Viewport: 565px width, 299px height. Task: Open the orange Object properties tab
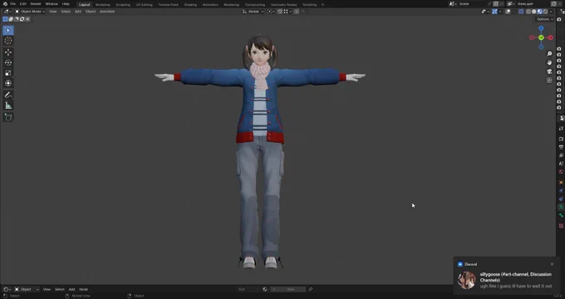tap(561, 182)
